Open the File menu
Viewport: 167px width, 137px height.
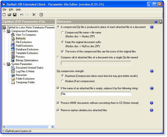(4, 9)
